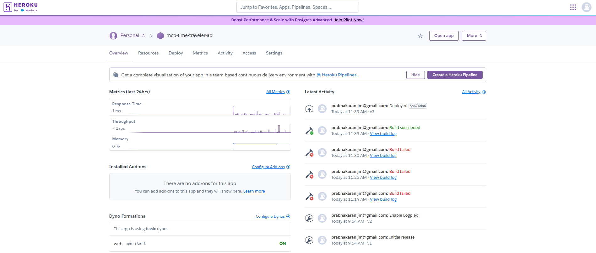Open the All Activity link

(x=471, y=92)
